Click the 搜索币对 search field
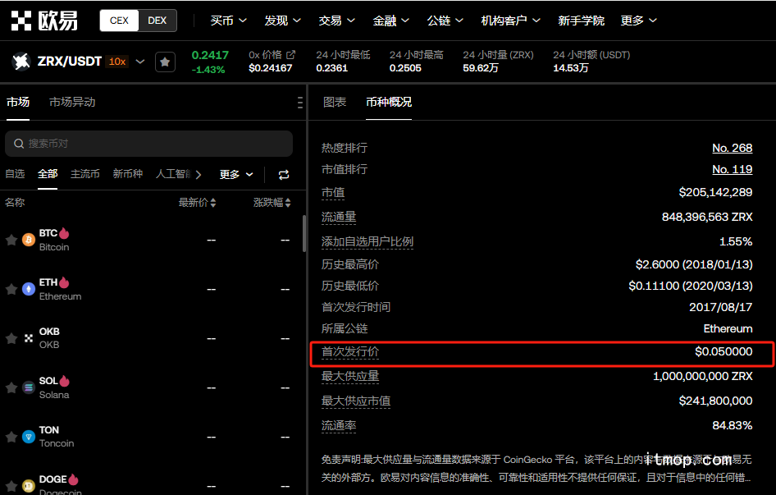 pyautogui.click(x=148, y=144)
